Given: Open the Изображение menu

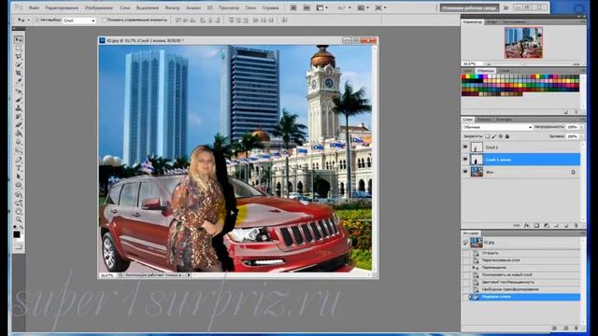Looking at the screenshot, I should pos(99,7).
